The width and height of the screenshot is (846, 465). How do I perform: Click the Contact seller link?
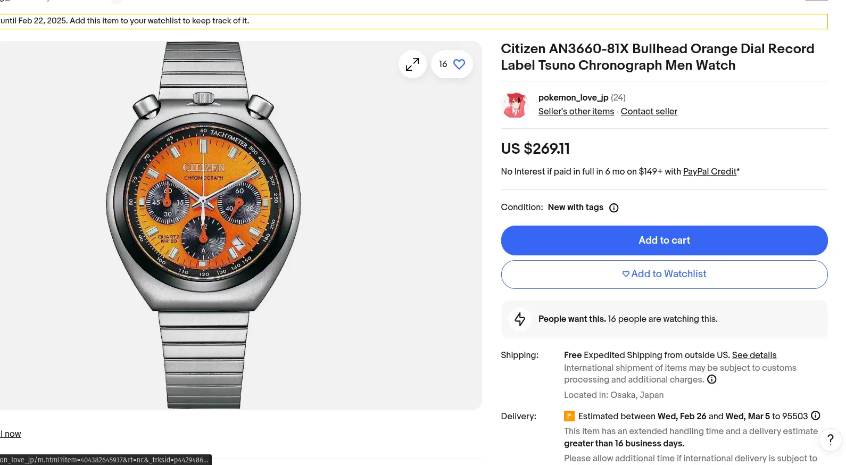pos(649,112)
